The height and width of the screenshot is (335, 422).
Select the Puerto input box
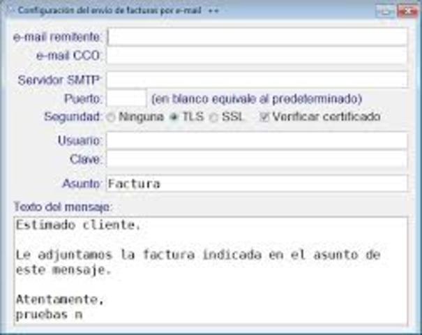pyautogui.click(x=126, y=98)
